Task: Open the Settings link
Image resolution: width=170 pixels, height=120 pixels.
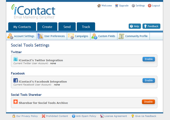Action: 140,6
